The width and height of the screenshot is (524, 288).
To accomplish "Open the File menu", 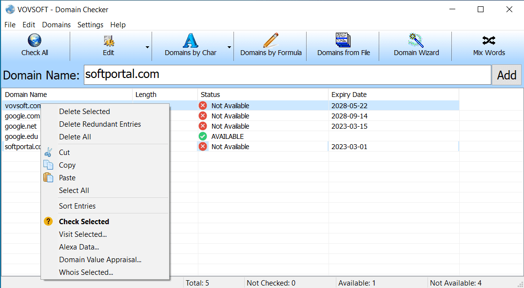I will (x=10, y=25).
